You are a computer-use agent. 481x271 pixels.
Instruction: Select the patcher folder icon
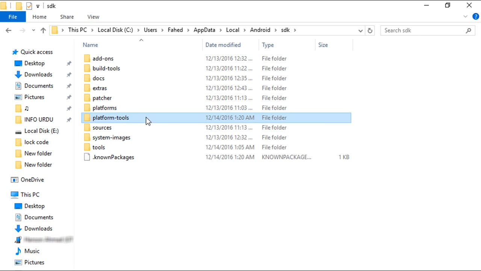[87, 98]
